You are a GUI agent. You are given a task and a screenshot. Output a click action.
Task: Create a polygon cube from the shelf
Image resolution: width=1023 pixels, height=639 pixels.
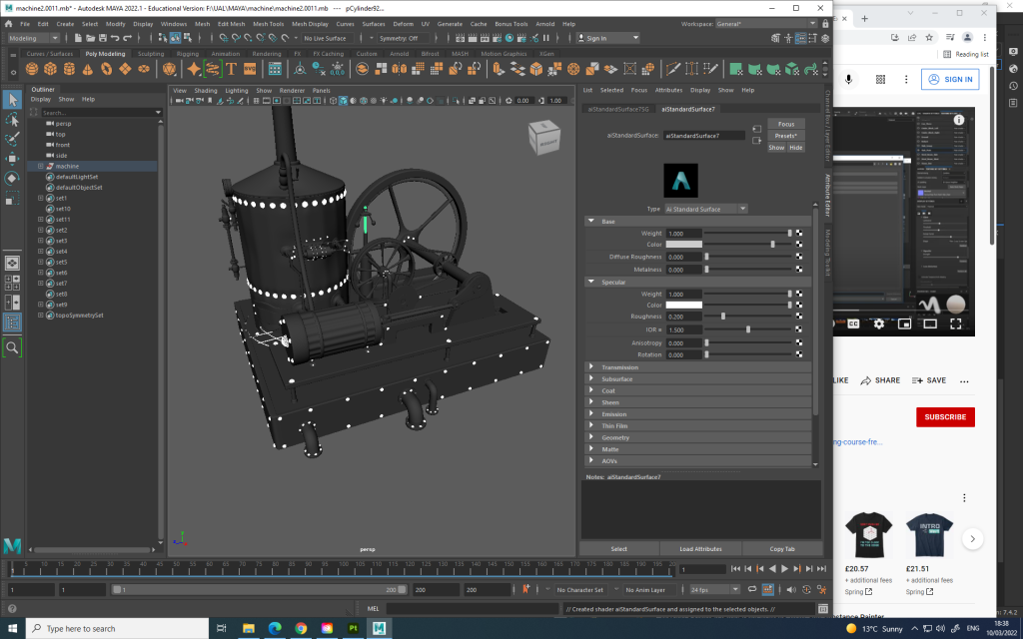click(x=50, y=69)
